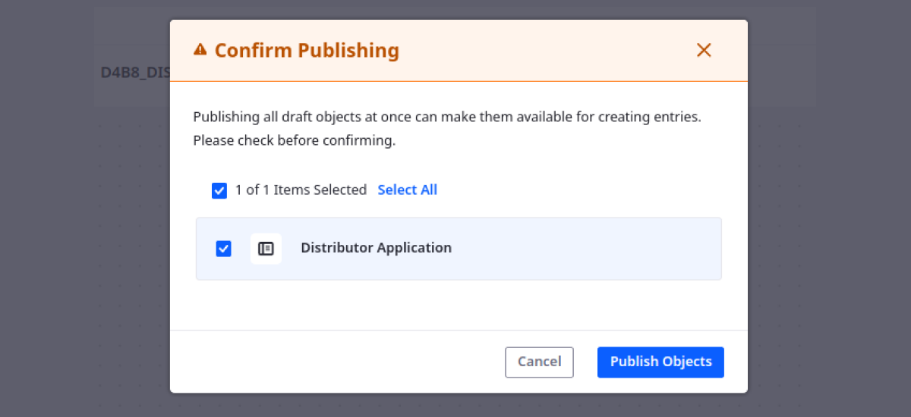
Task: Click blank dialog body below the item list
Action: (x=455, y=306)
